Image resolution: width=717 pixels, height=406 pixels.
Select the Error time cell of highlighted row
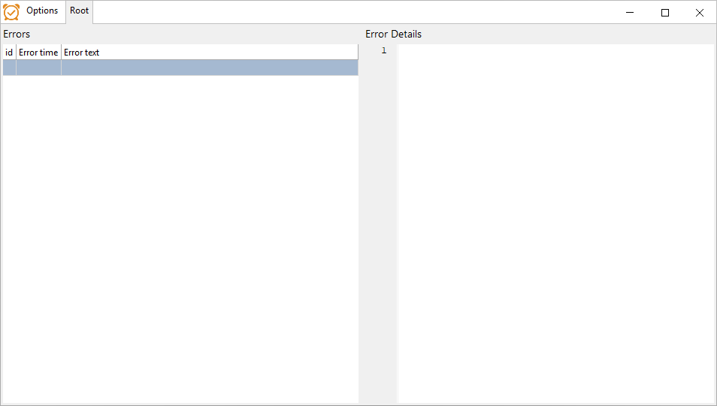(x=38, y=68)
